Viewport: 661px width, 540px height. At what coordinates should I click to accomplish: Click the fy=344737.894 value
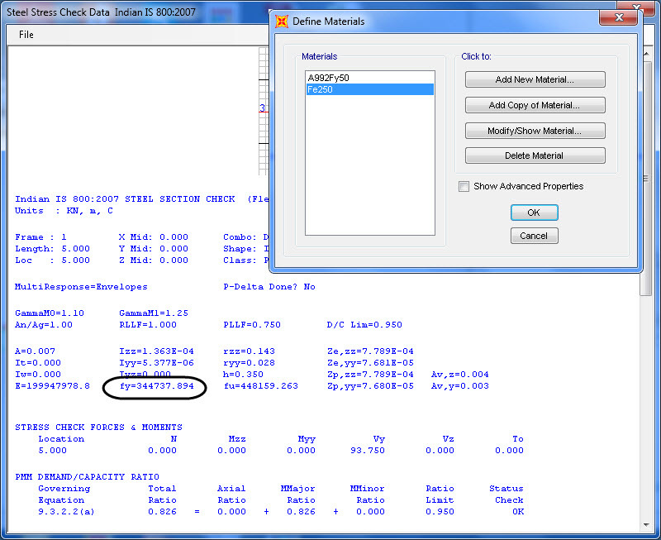tap(156, 386)
